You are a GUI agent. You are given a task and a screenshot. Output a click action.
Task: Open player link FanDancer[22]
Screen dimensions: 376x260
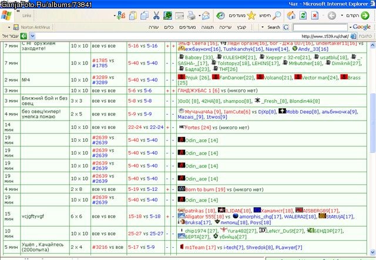pos(235,78)
